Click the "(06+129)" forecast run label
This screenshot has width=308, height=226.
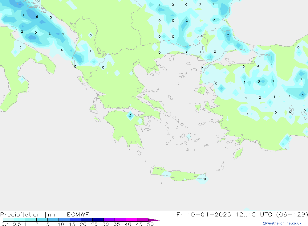pos(292,214)
